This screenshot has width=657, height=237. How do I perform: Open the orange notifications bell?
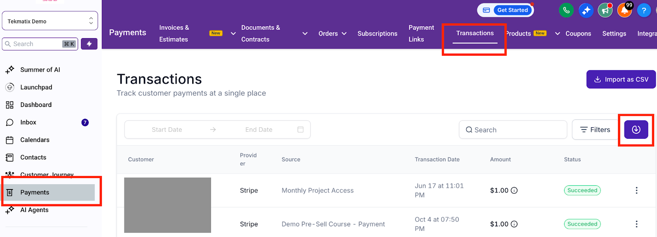pyautogui.click(x=625, y=10)
